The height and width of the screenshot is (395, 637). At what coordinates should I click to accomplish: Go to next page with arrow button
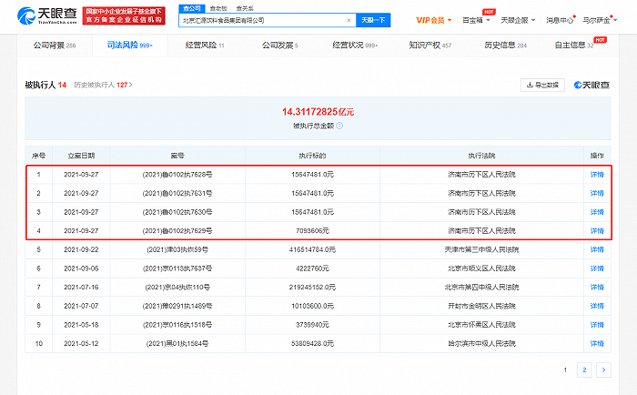603,370
